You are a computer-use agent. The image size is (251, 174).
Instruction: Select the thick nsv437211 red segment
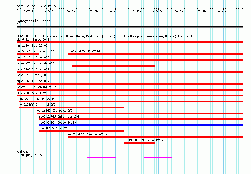(x=139, y=102)
